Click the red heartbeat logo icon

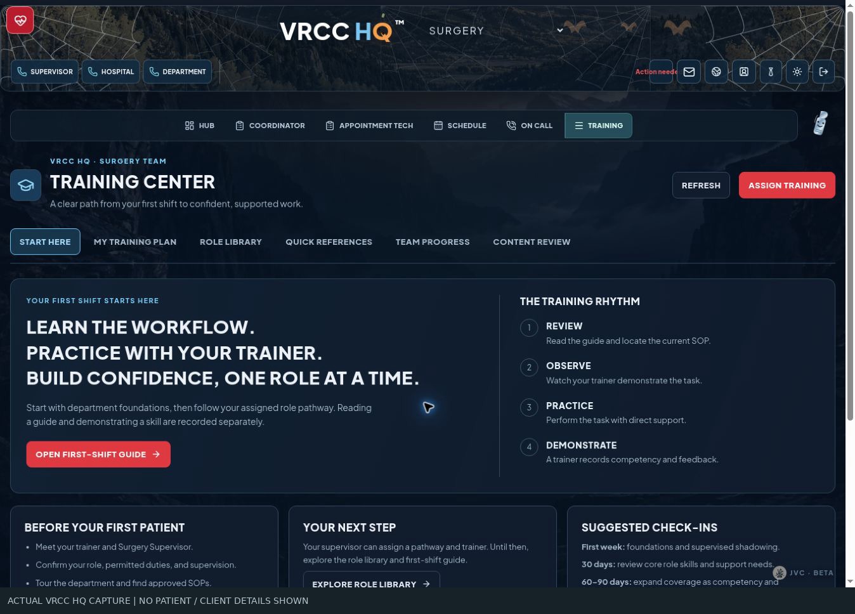point(20,20)
